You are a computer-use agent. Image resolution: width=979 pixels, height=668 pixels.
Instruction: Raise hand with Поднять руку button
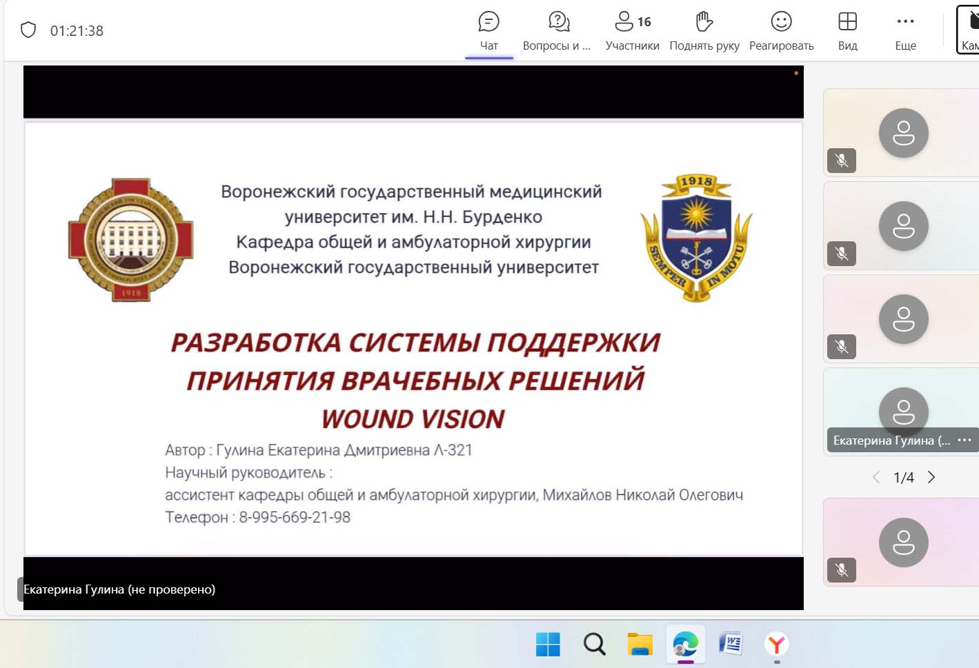coord(704,31)
